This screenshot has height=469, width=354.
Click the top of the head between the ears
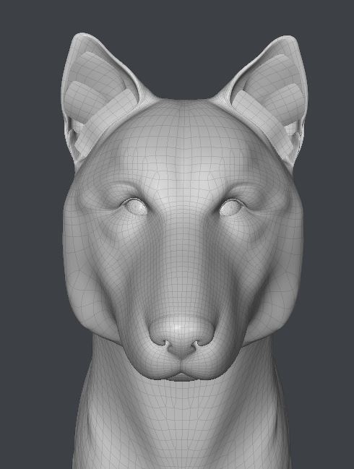coord(183,105)
